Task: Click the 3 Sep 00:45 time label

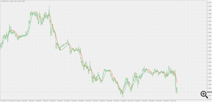Action: (109, 101)
